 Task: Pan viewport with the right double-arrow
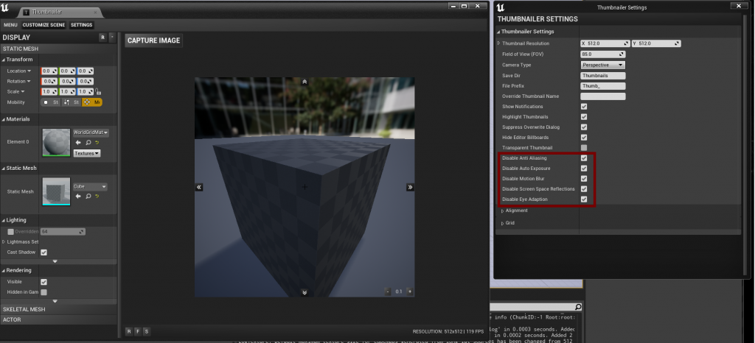click(x=410, y=188)
